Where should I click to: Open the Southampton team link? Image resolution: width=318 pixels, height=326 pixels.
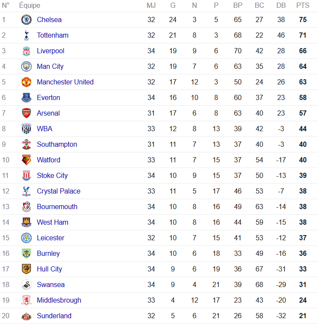pos(57,144)
